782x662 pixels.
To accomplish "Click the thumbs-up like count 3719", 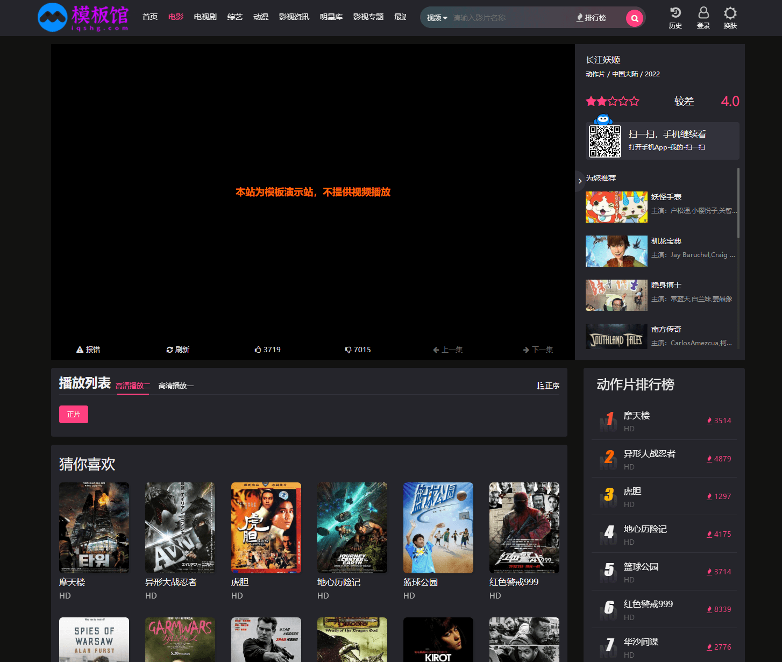I will [267, 350].
